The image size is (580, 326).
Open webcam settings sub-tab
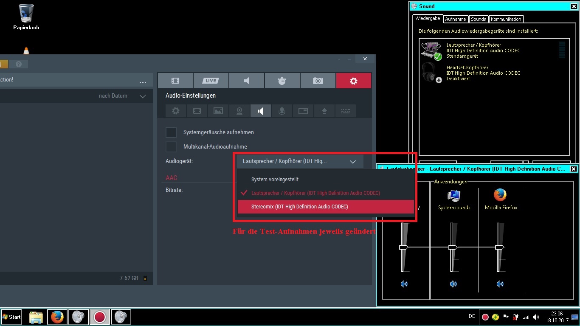click(239, 111)
